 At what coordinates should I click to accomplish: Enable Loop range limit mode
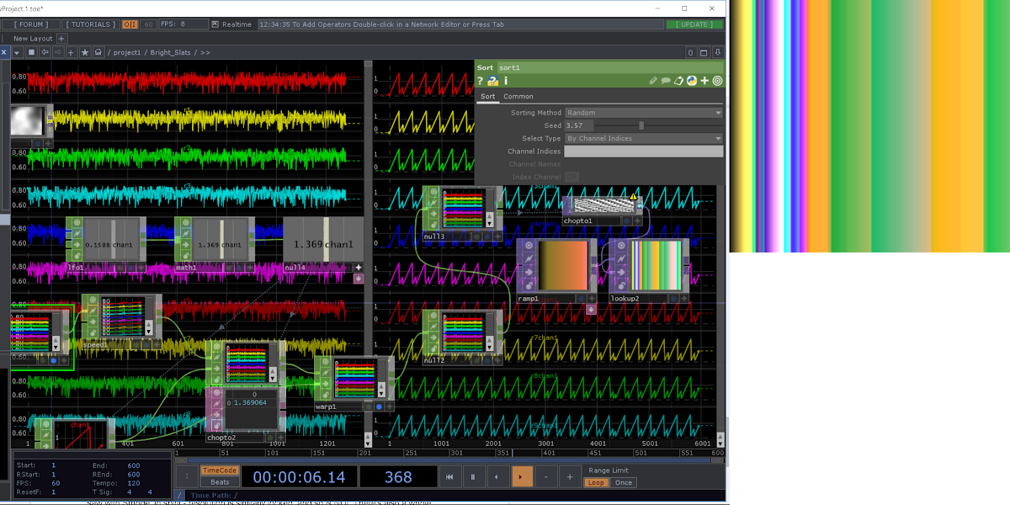tap(597, 483)
